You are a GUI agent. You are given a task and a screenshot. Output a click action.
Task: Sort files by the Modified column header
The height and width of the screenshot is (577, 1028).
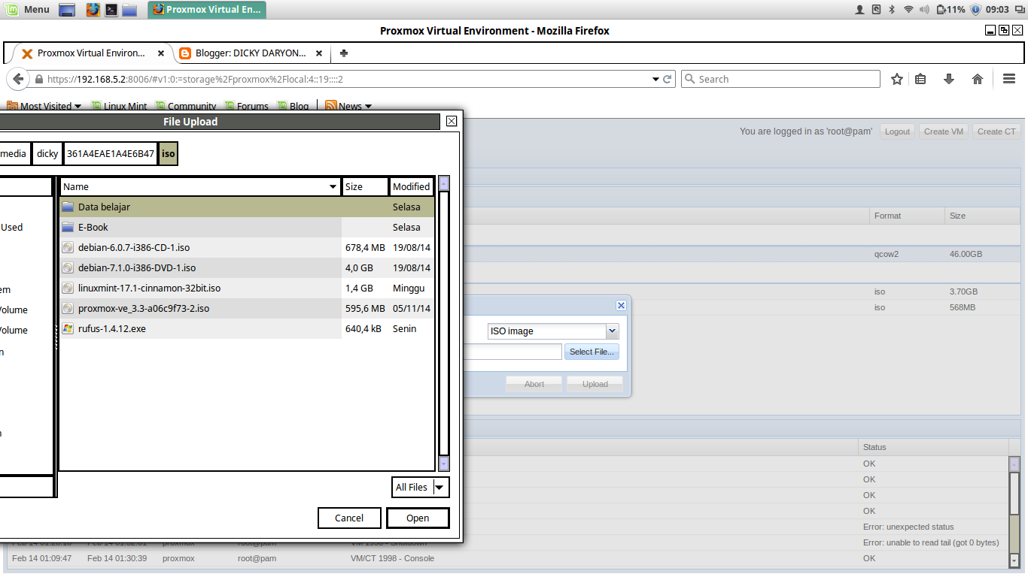click(412, 186)
